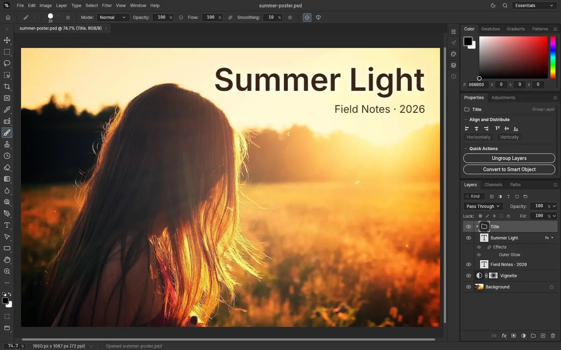Open the search icon in title bar
The image size is (561, 350).
click(x=505, y=6)
